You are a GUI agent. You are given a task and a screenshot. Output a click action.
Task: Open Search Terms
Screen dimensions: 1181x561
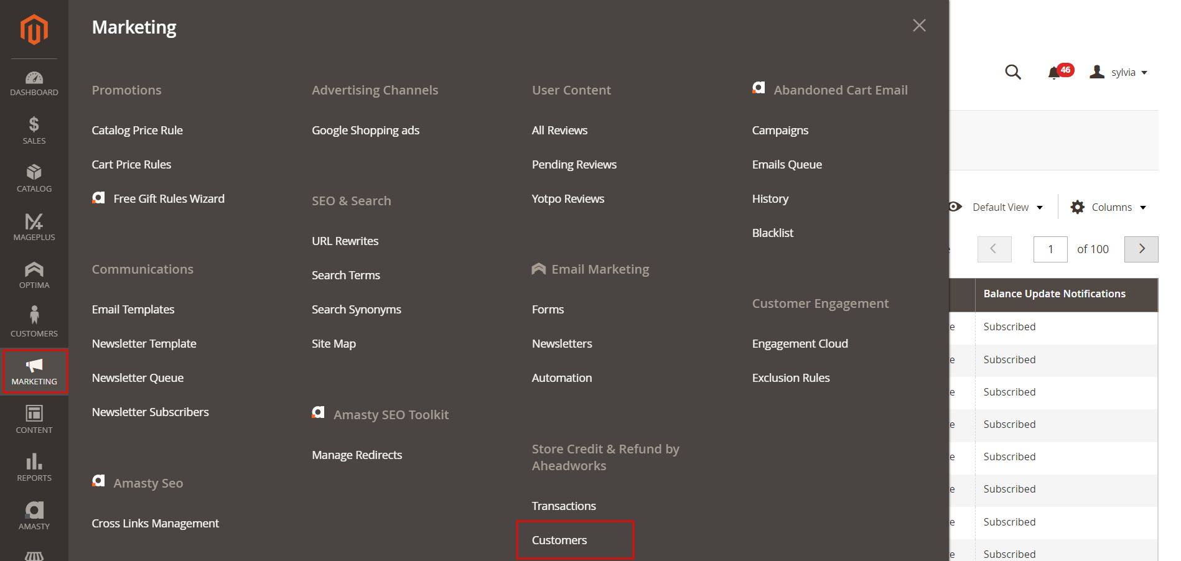click(346, 275)
